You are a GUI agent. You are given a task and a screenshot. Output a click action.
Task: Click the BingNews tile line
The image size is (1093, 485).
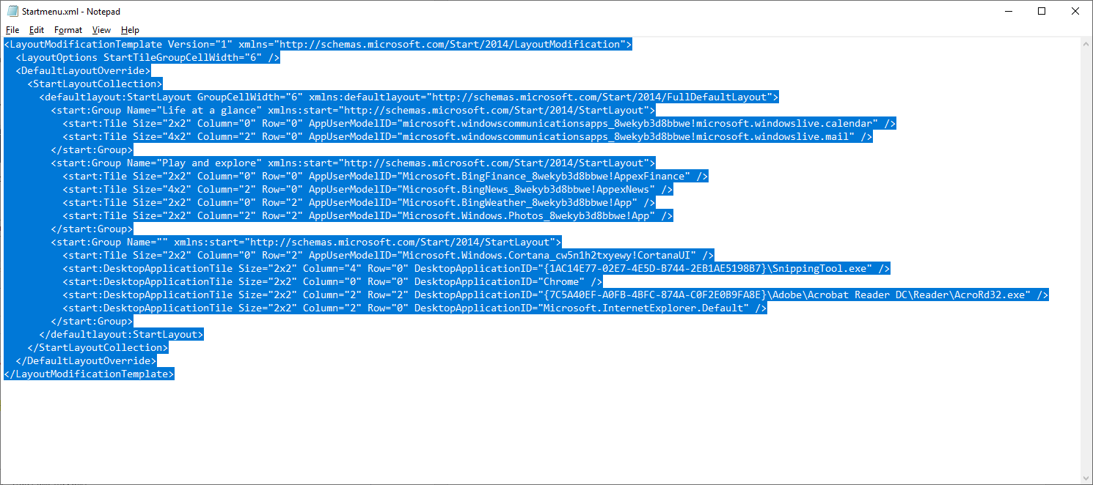coord(368,190)
